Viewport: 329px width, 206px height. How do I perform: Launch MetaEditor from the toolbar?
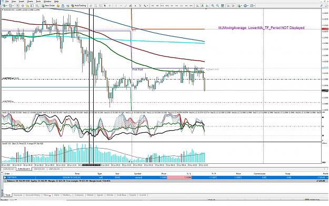(58, 6)
